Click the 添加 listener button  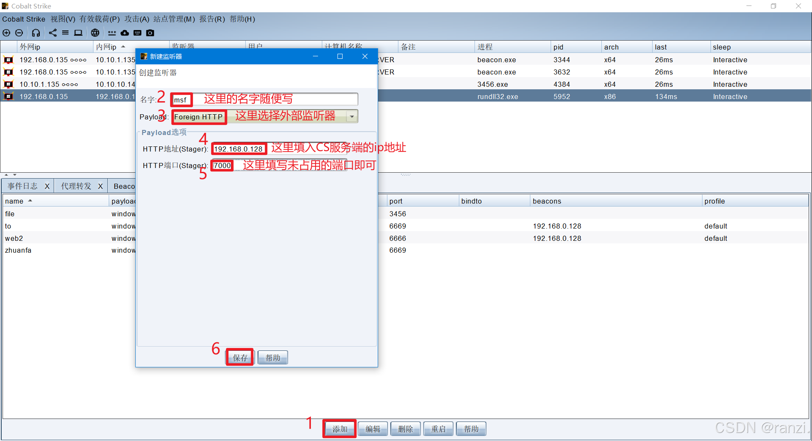pyautogui.click(x=340, y=429)
